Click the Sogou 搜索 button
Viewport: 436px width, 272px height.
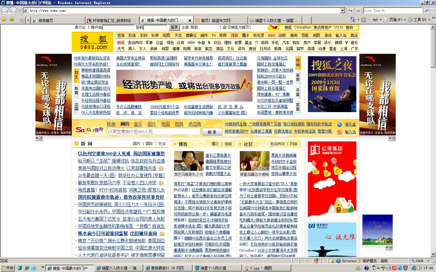[x=212, y=132]
